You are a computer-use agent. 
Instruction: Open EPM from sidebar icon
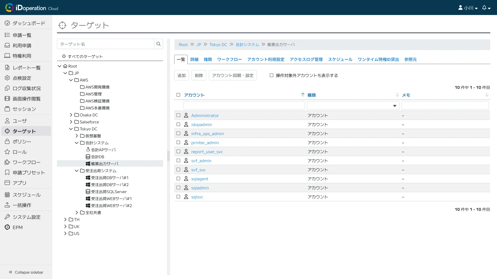coord(7,227)
